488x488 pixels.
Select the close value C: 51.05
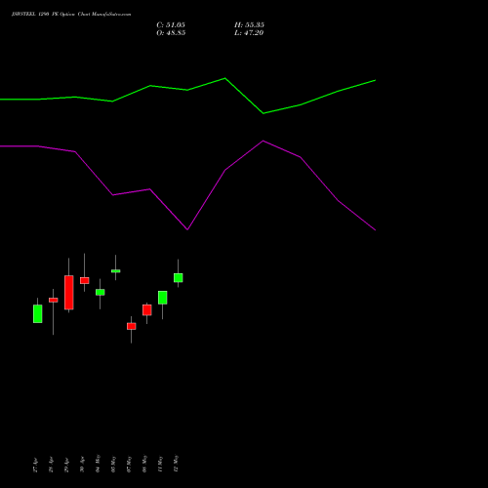pyautogui.click(x=171, y=25)
